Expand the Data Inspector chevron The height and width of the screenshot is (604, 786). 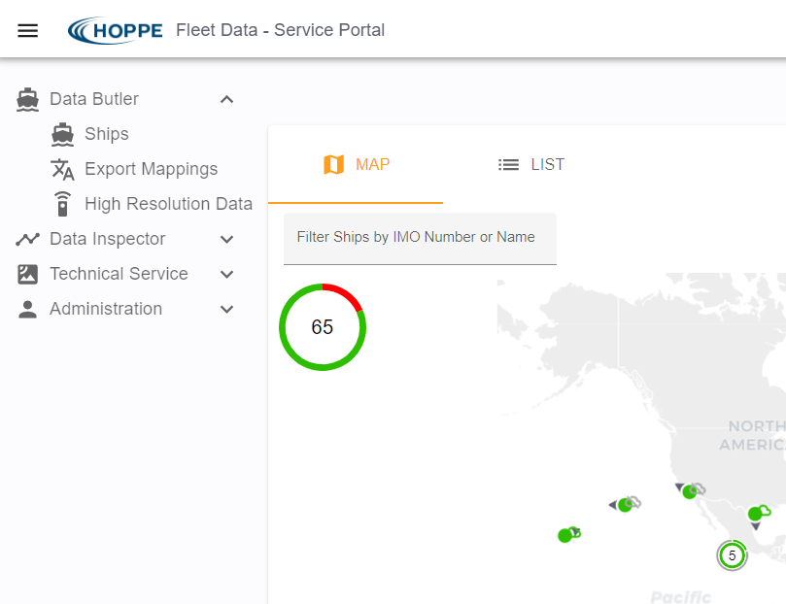226,239
